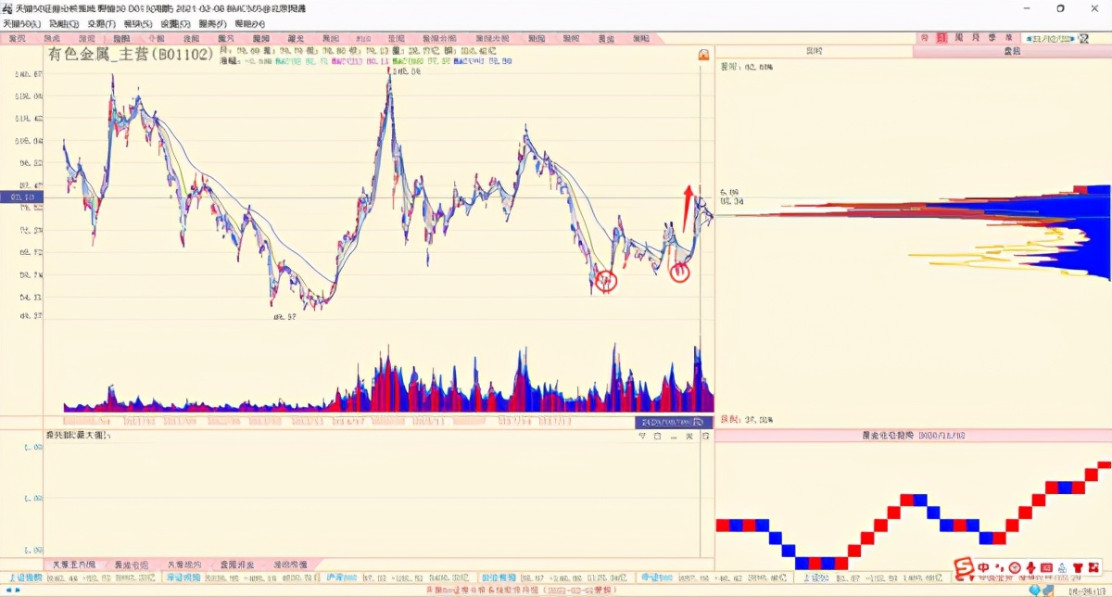Switch chart to 周 (weekly) period
This screenshot has height=597, width=1112.
click(959, 38)
